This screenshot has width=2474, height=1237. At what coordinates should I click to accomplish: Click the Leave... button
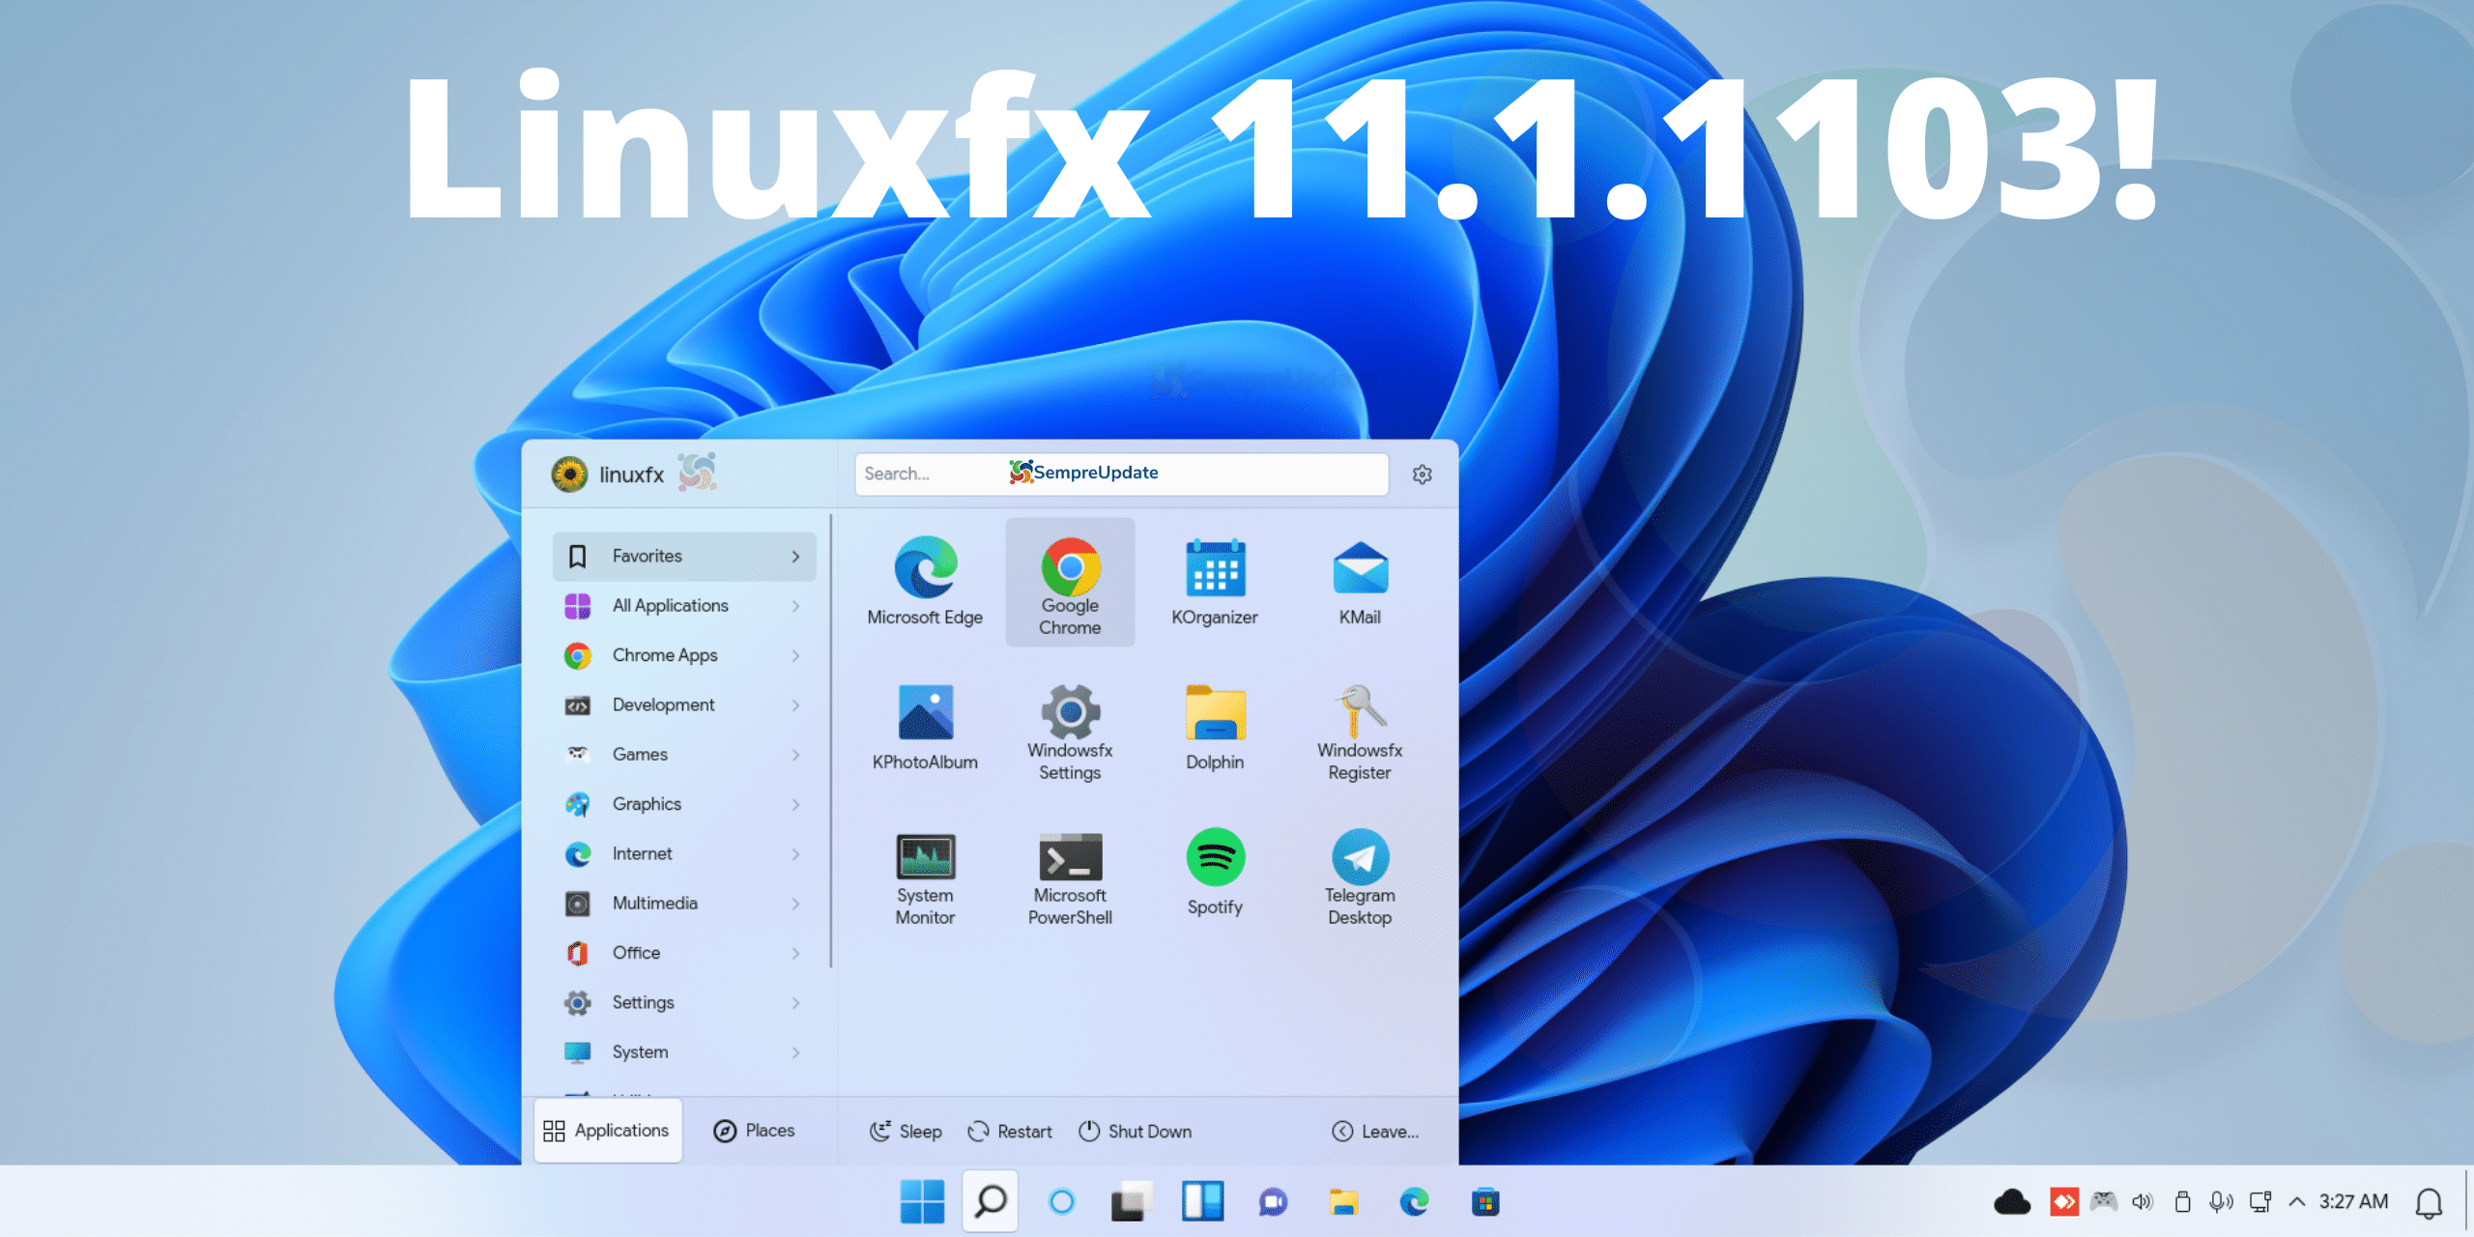point(1376,1132)
